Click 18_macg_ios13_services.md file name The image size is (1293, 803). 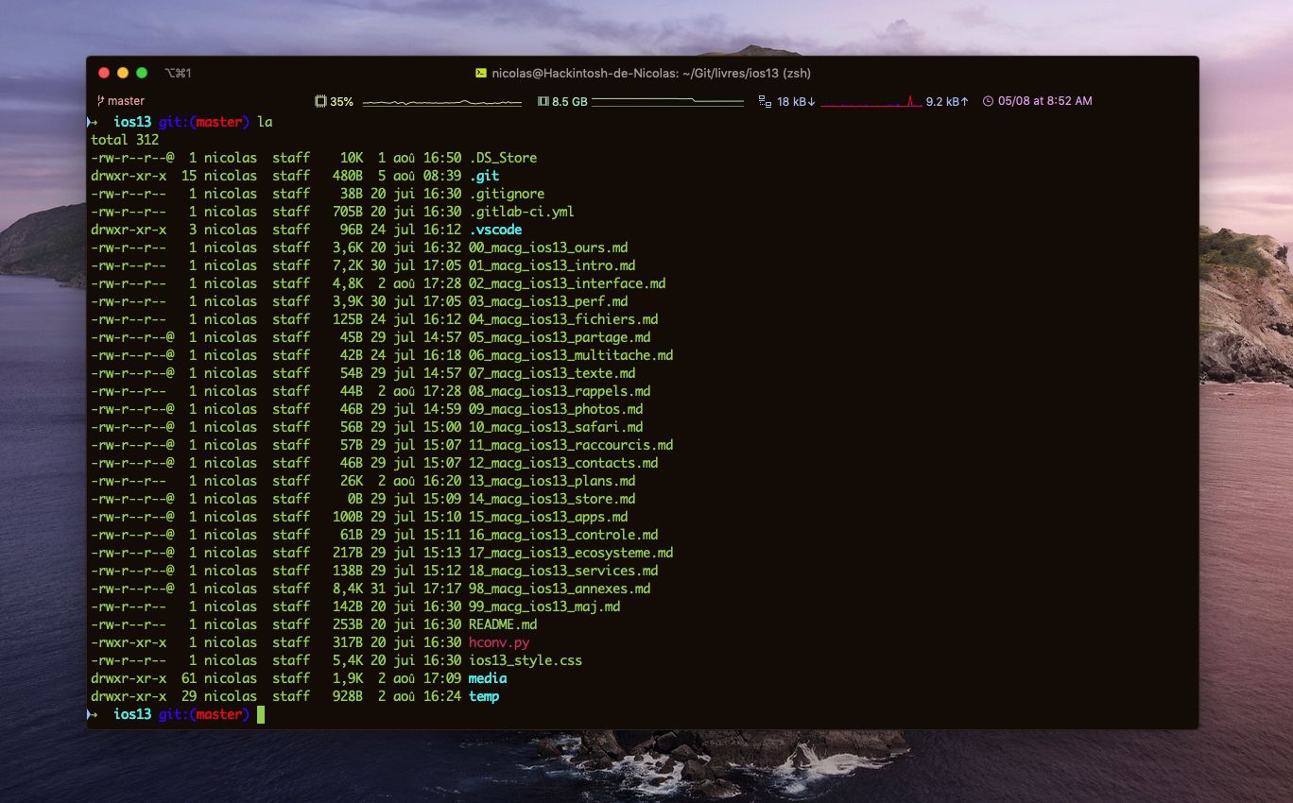565,571
